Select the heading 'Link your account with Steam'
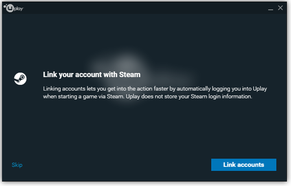Viewport: 291px width, 186px height. pos(92,74)
